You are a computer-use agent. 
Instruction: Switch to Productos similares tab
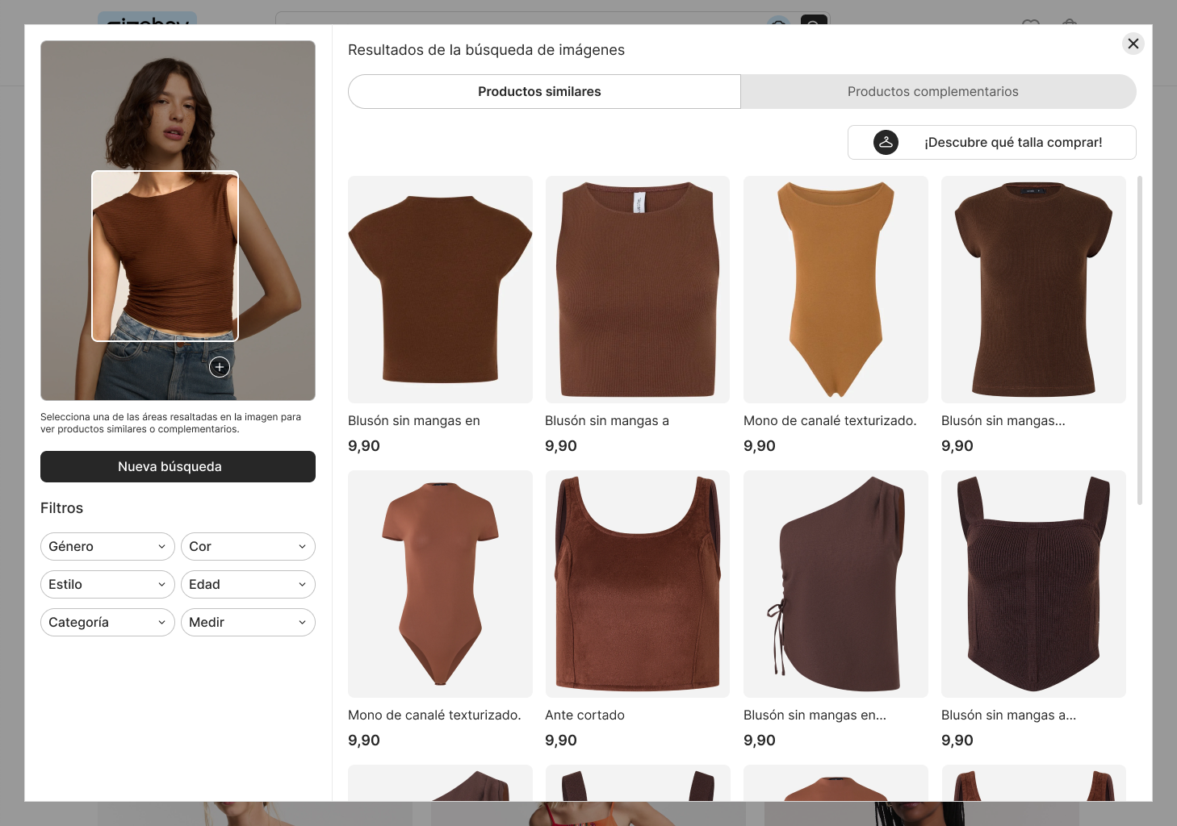544,92
